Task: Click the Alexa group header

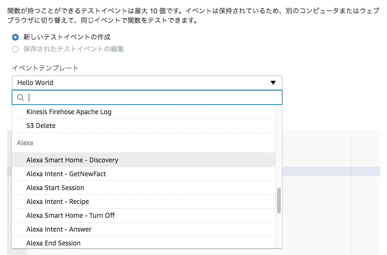Action: coord(25,143)
